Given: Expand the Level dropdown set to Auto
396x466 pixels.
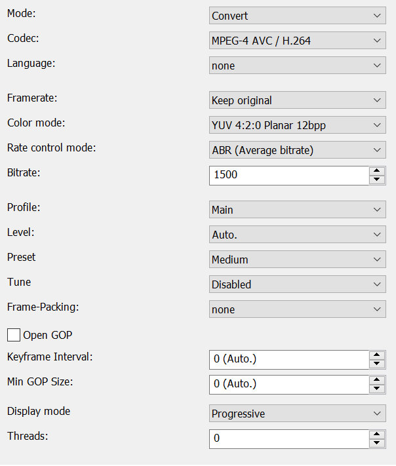Looking at the screenshot, I should pos(297,235).
